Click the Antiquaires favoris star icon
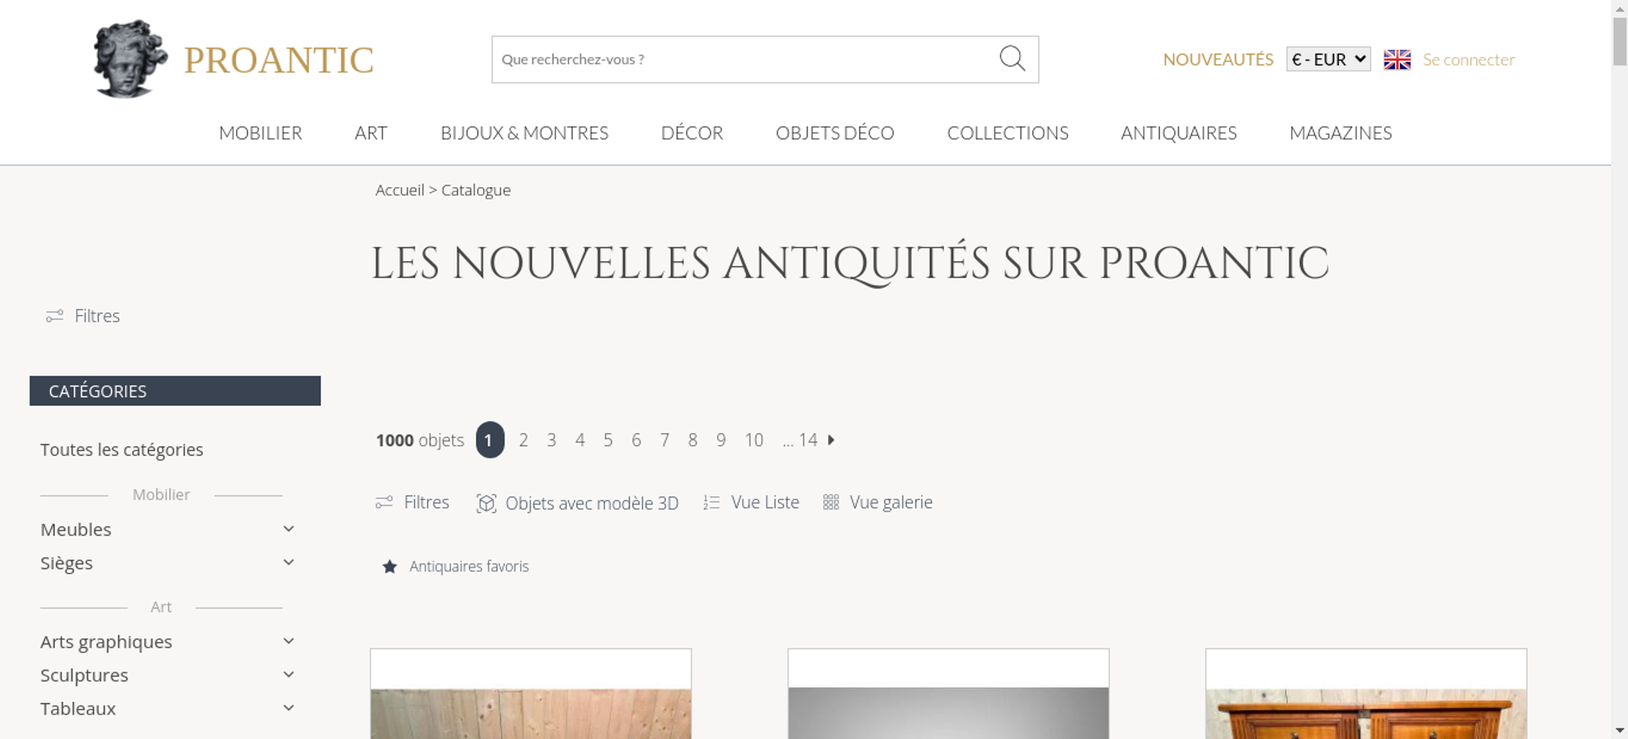Viewport: 1628px width, 739px height. click(x=390, y=566)
